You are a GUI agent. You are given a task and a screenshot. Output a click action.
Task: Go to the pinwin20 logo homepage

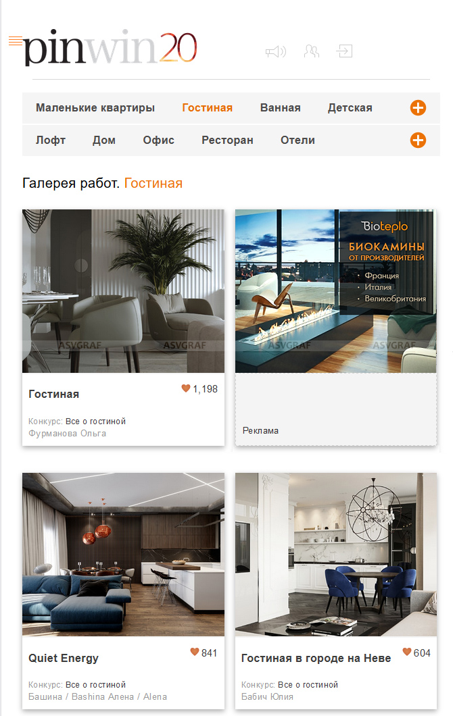coord(110,49)
